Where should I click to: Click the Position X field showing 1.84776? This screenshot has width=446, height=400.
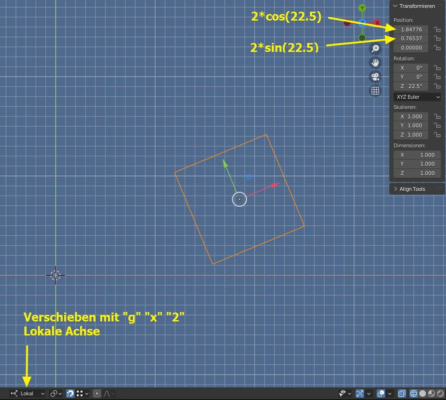[410, 29]
